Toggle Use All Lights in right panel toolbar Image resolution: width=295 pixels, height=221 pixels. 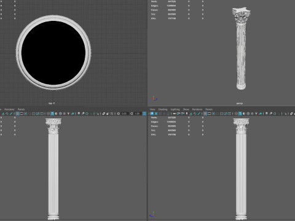coord(256,114)
